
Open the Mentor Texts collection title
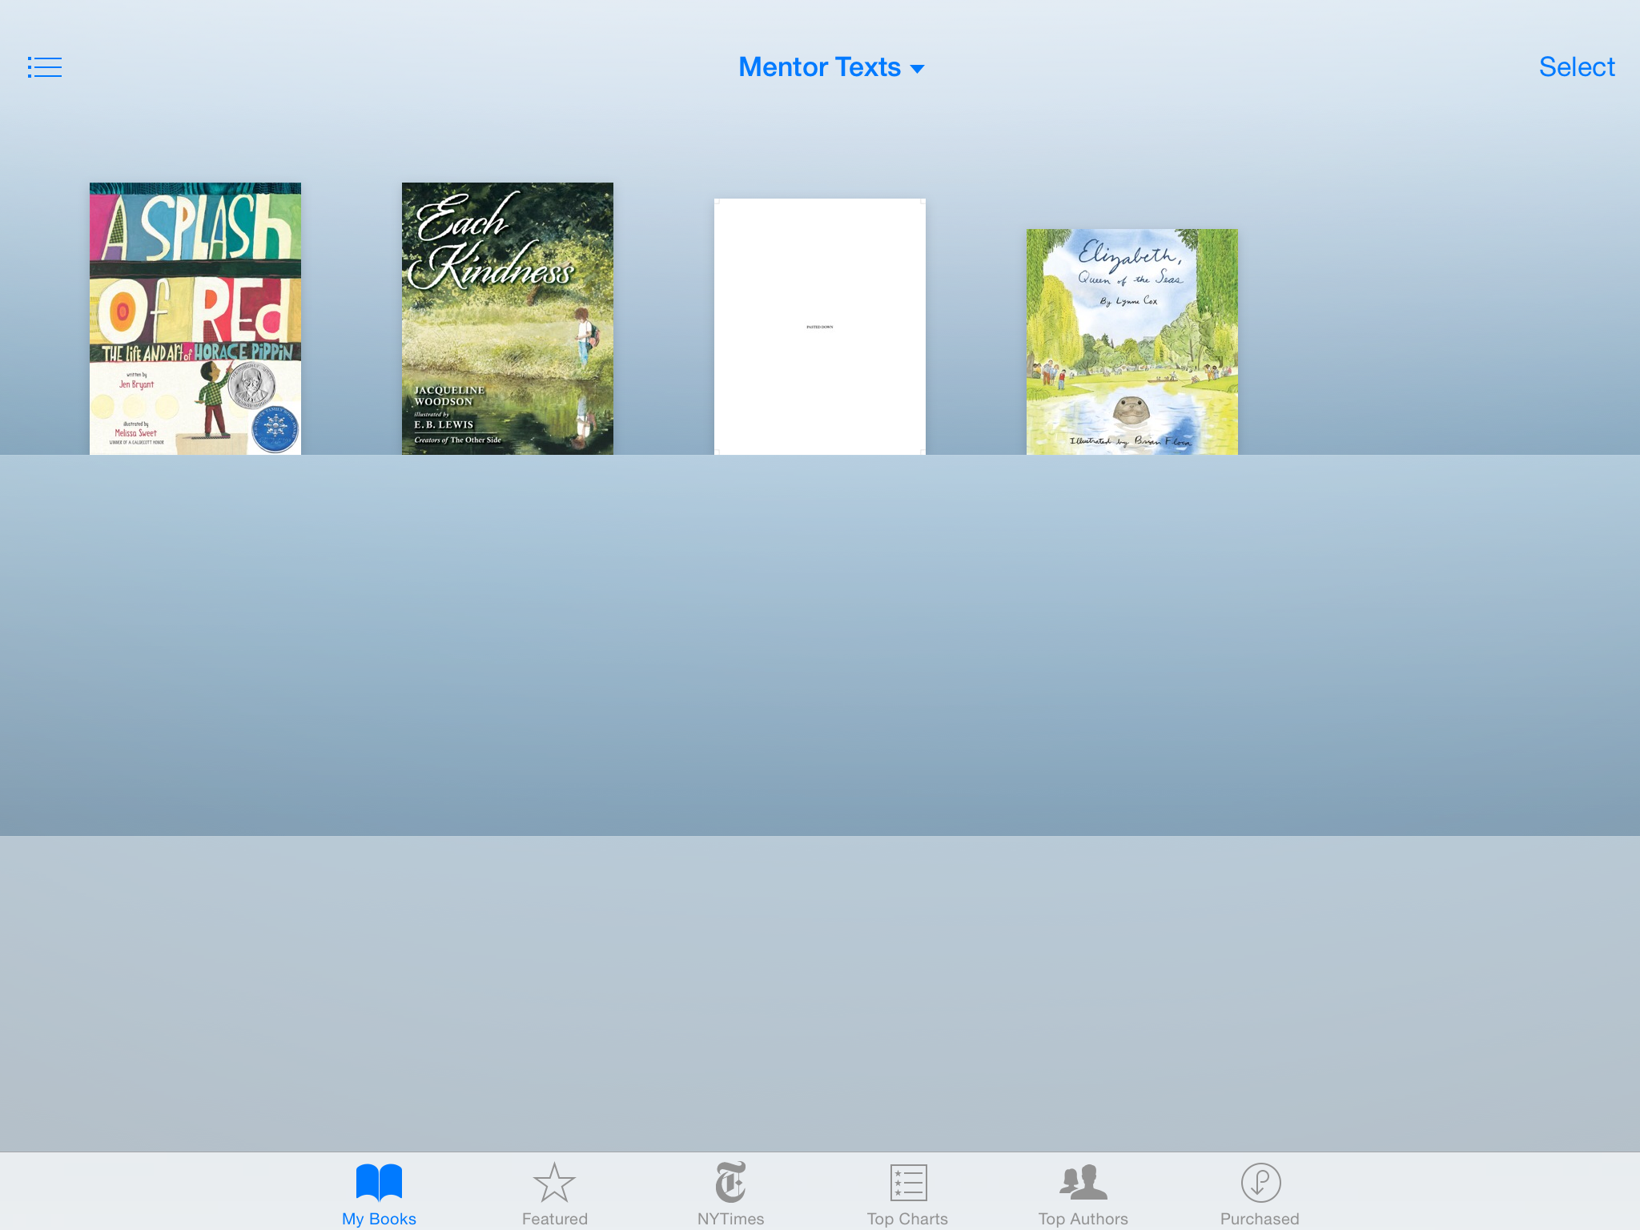[818, 67]
